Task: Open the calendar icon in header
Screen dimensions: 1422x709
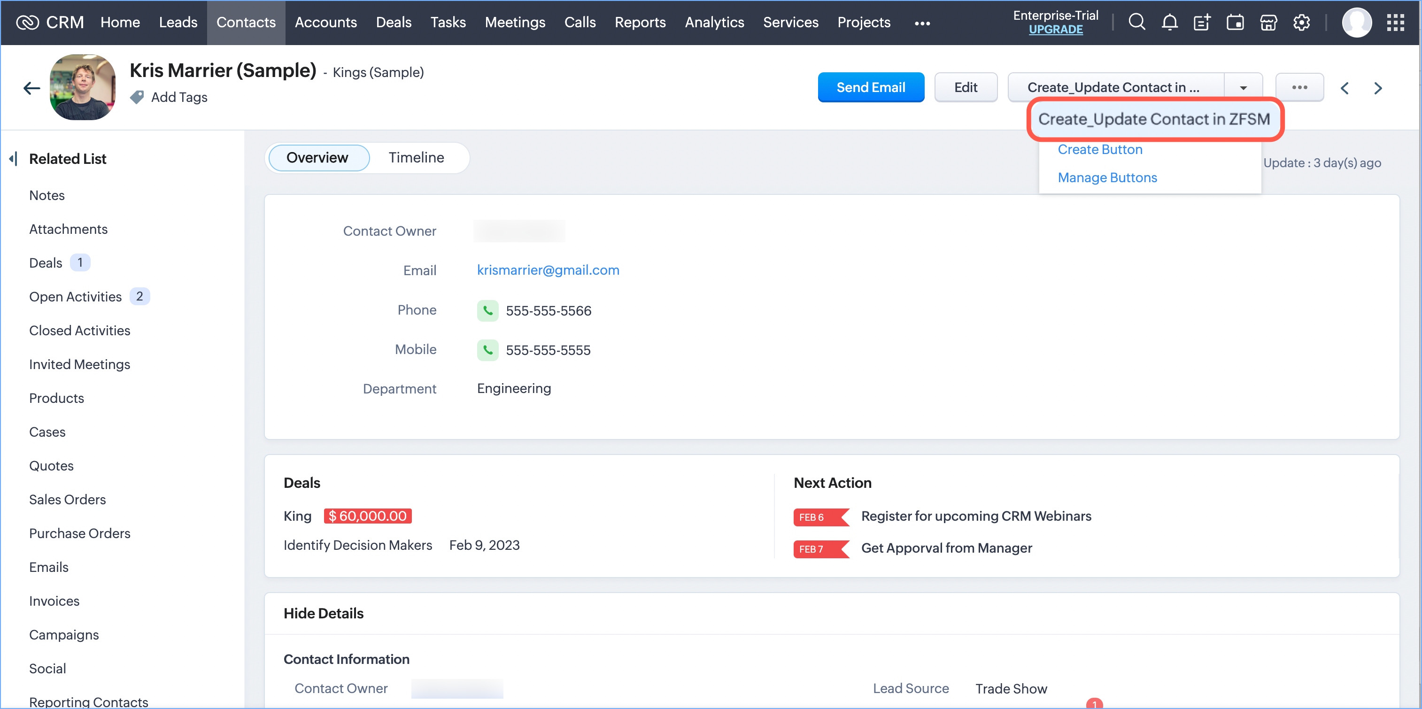Action: (x=1235, y=22)
